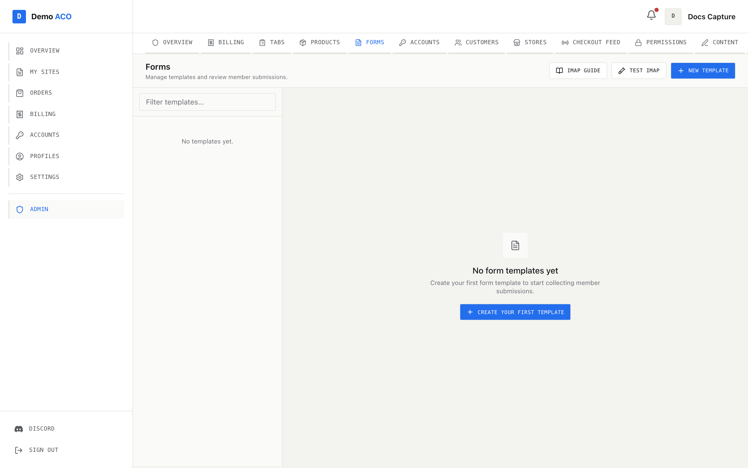Click the storefront icon on Stores tab

pos(517,42)
